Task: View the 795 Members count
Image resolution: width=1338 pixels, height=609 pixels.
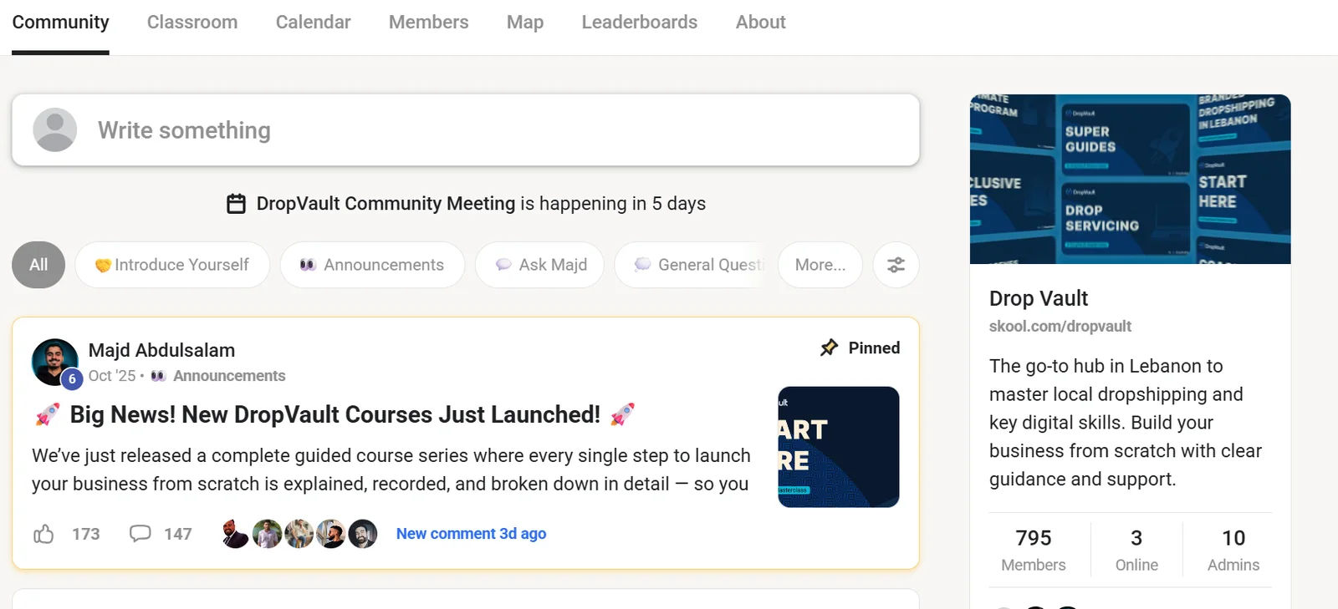Action: pyautogui.click(x=1034, y=549)
